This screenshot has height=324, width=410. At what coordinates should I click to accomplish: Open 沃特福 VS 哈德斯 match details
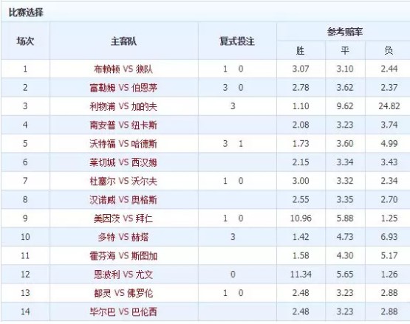(x=123, y=144)
